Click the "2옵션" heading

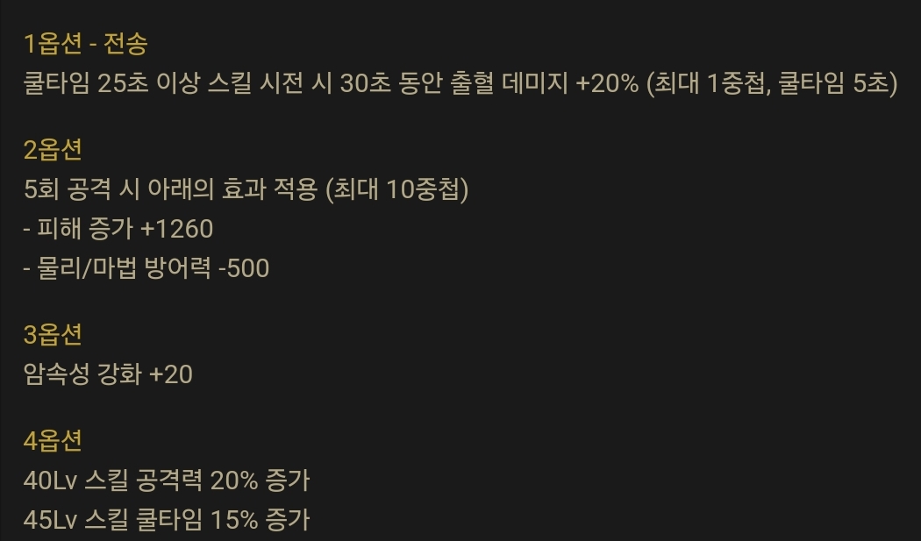(x=53, y=149)
